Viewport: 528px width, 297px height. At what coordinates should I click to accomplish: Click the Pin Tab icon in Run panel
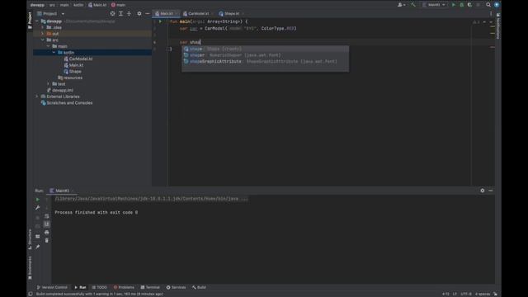[x=37, y=247]
